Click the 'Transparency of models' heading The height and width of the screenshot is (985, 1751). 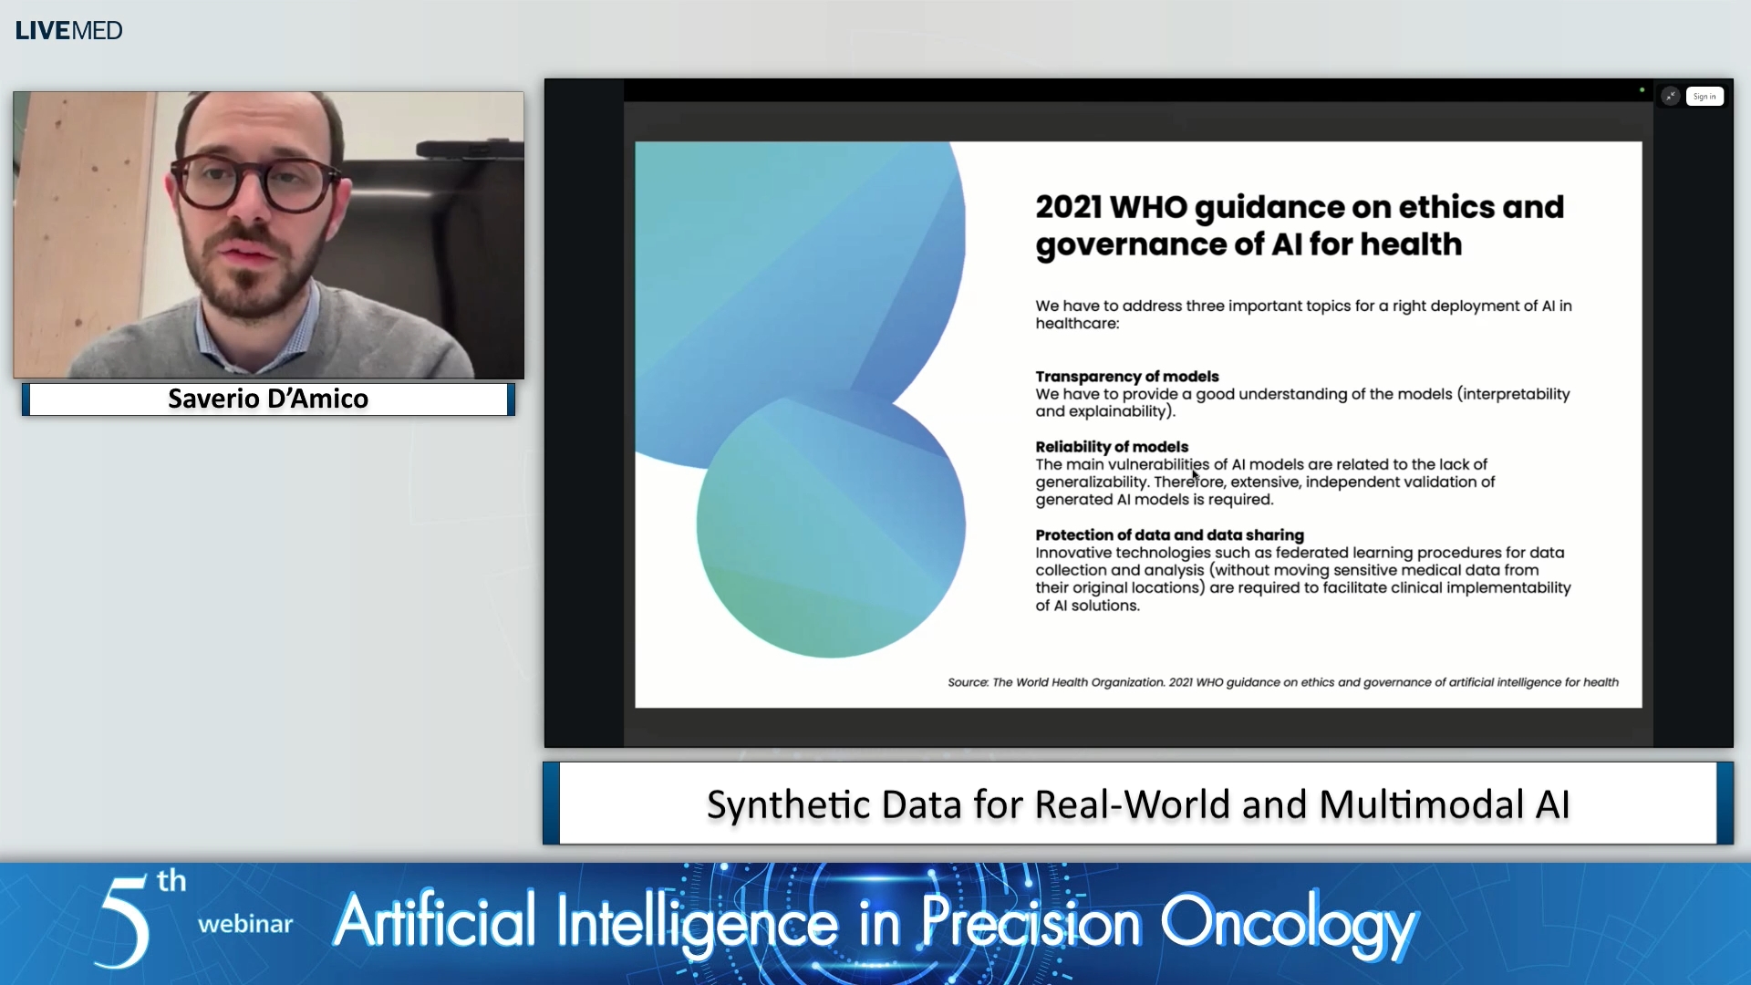(x=1127, y=376)
